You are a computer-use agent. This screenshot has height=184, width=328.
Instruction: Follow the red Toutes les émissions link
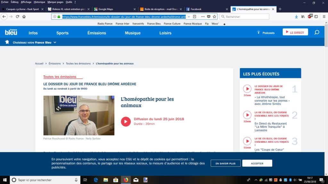(60, 77)
